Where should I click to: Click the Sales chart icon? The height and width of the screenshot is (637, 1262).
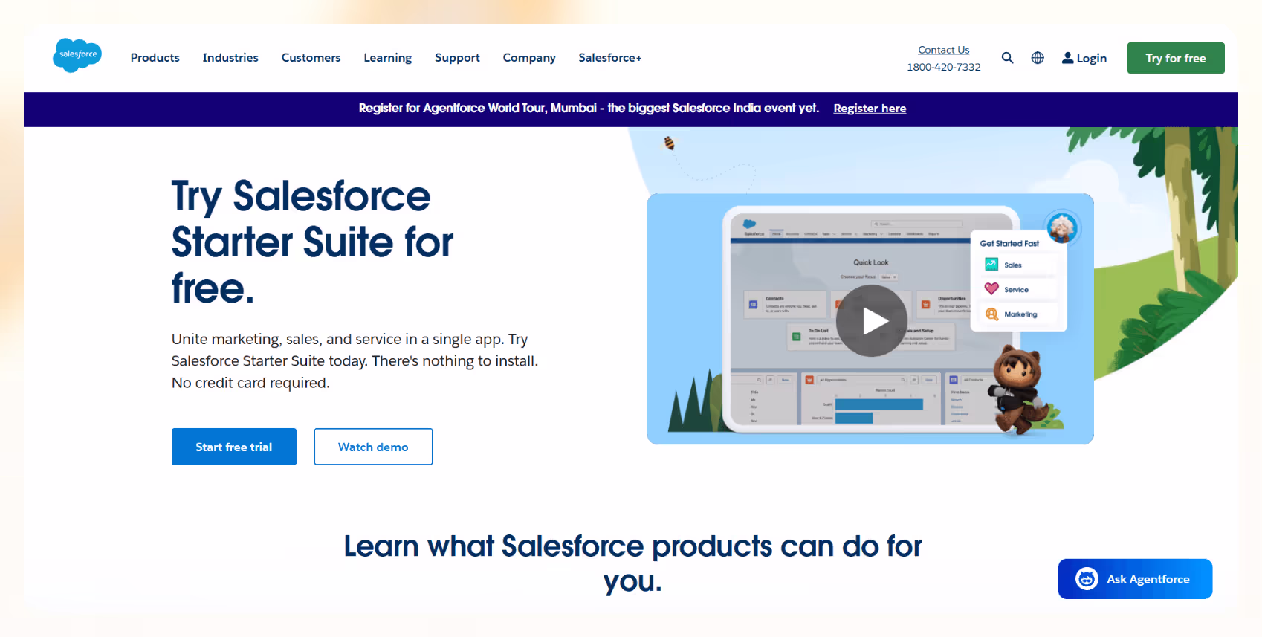(991, 265)
